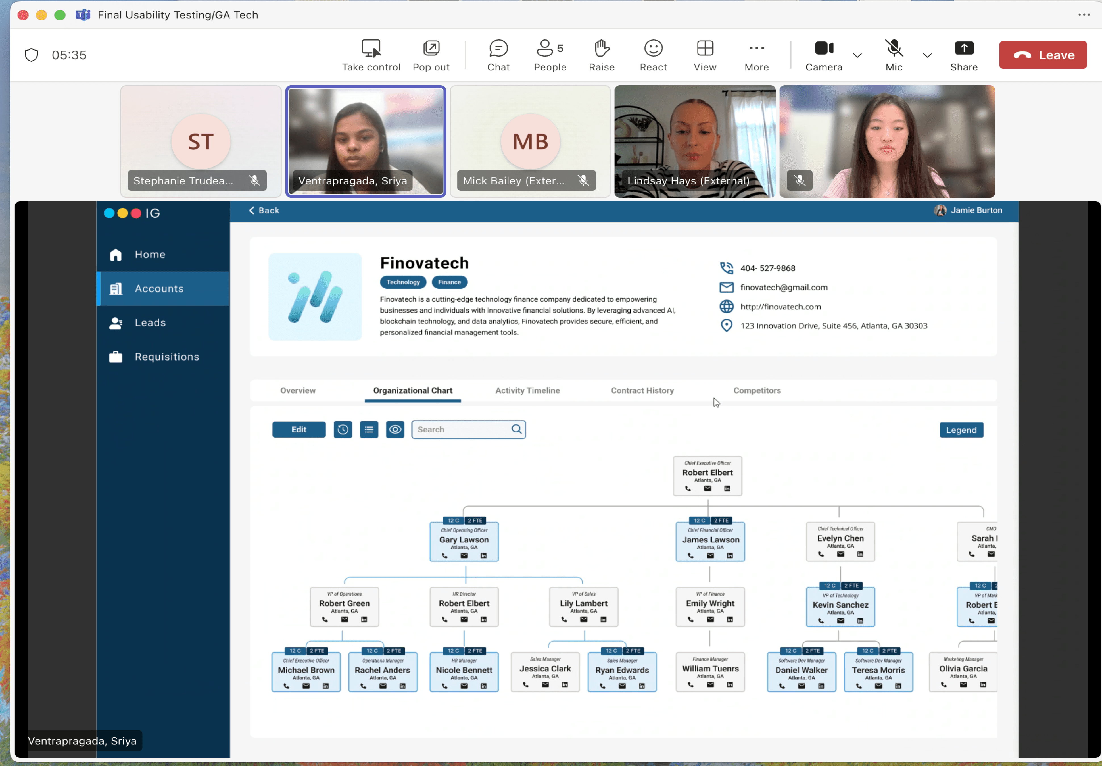The width and height of the screenshot is (1102, 766).
Task: Switch to the Activity Timeline tab
Action: coord(527,391)
